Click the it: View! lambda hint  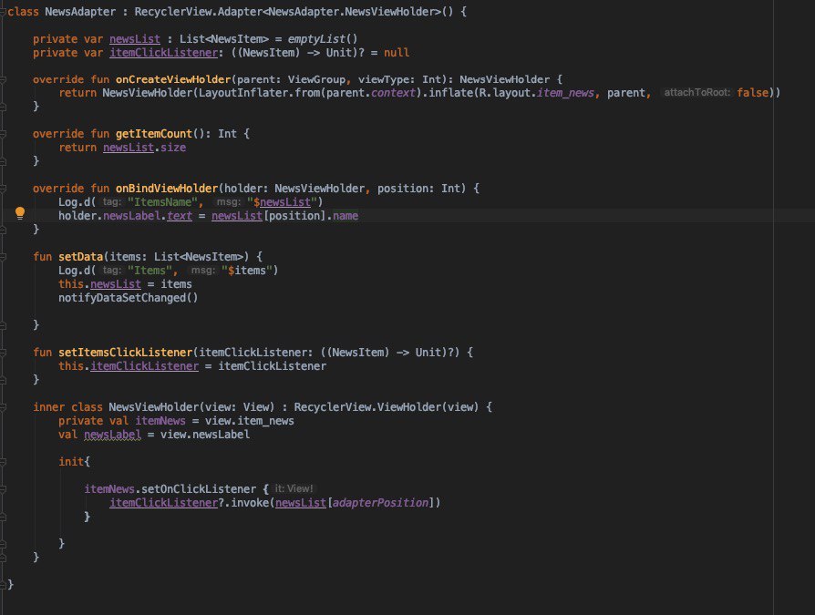click(x=294, y=489)
